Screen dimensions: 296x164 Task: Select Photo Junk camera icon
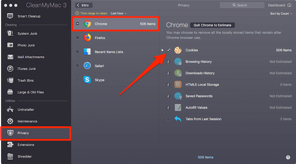pos(10,45)
